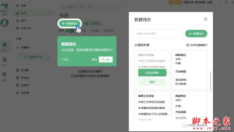Select the 每周工作总结 template showing 本周遇到的工作上的阻碍
Screen dimensions: 234x132
coord(152,106)
